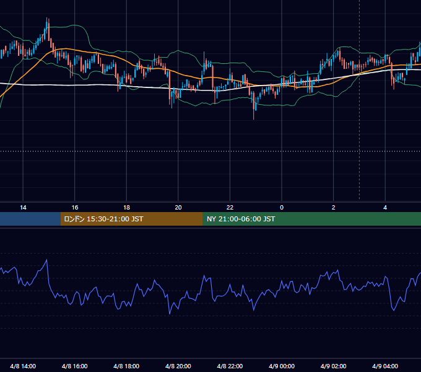Click the 4/8 18:00 label on indicator axis
This screenshot has height=372, width=421.
[126, 366]
